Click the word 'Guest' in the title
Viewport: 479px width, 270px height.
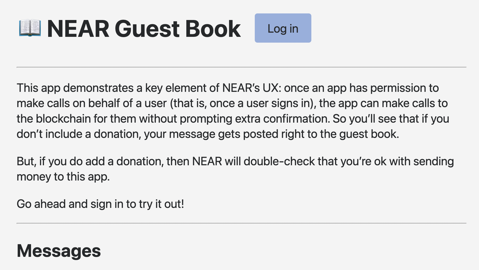pyautogui.click(x=147, y=29)
